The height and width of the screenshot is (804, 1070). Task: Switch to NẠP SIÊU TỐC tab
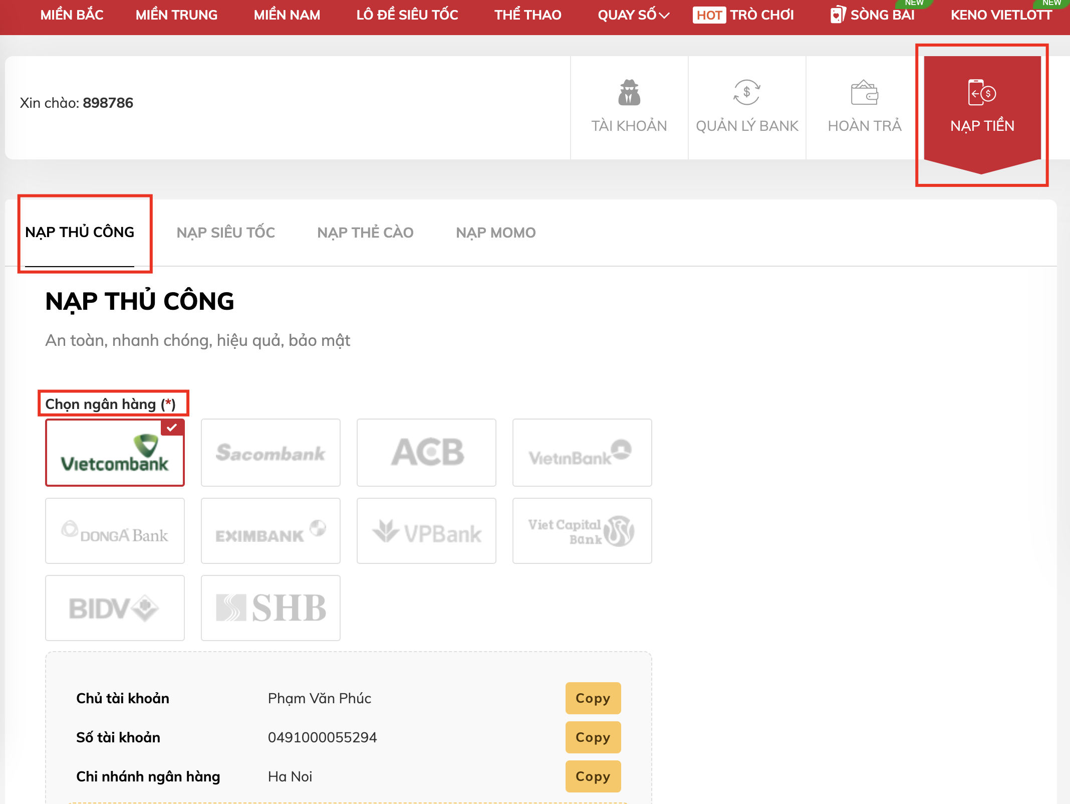click(x=225, y=233)
